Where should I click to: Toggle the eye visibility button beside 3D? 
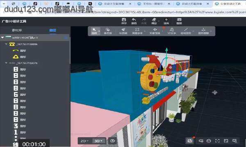coord(112,141)
